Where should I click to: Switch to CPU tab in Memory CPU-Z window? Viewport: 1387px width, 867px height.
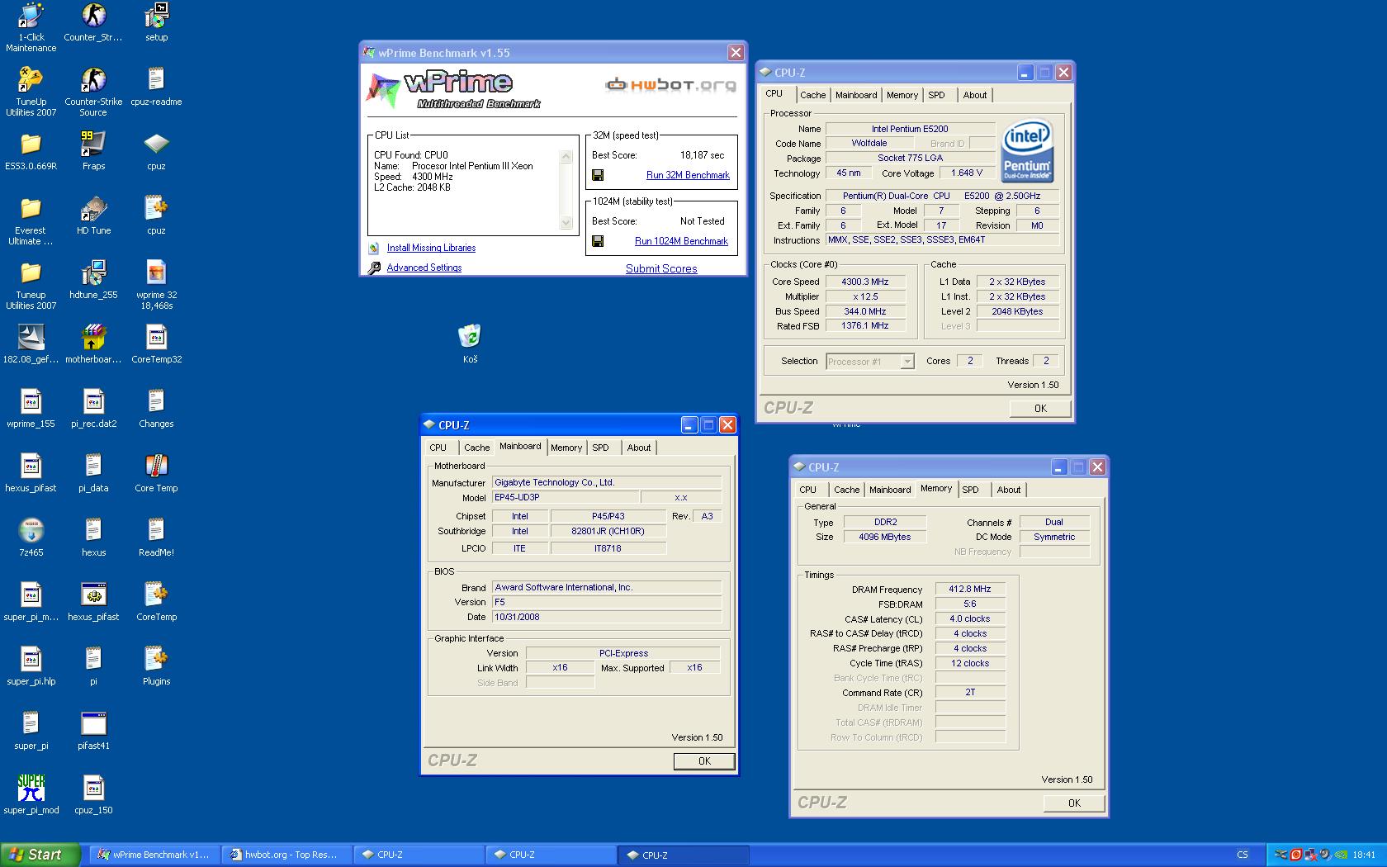coord(807,490)
